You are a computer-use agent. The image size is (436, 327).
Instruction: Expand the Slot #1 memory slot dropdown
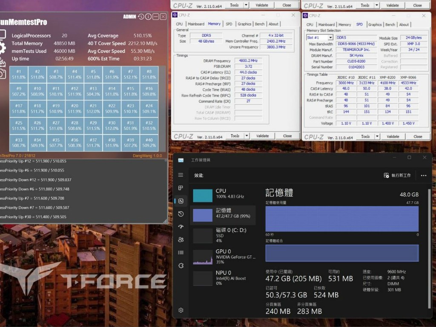click(x=330, y=38)
